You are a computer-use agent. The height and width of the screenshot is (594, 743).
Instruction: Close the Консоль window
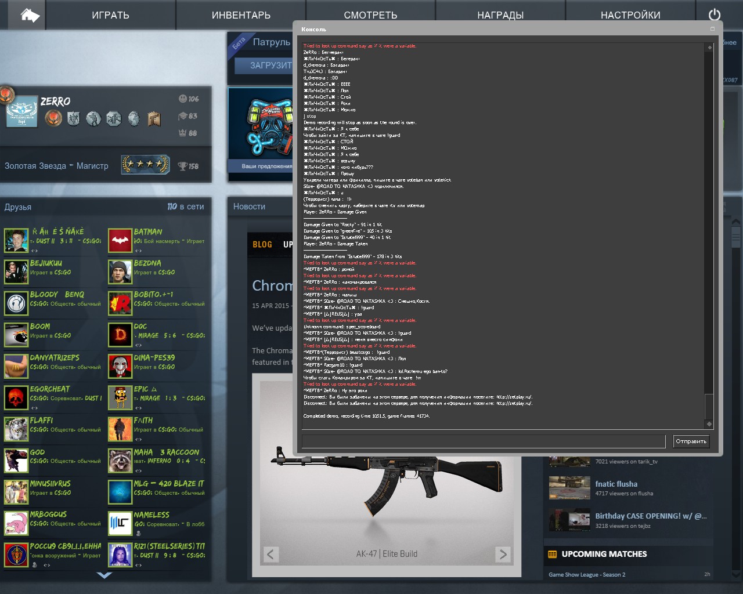(712, 29)
